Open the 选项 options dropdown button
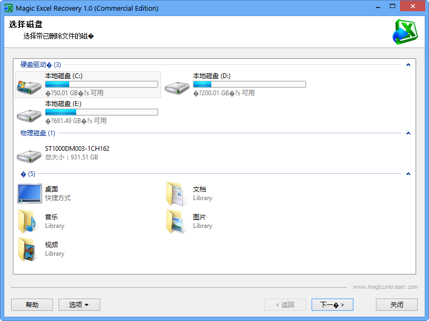 (79, 304)
